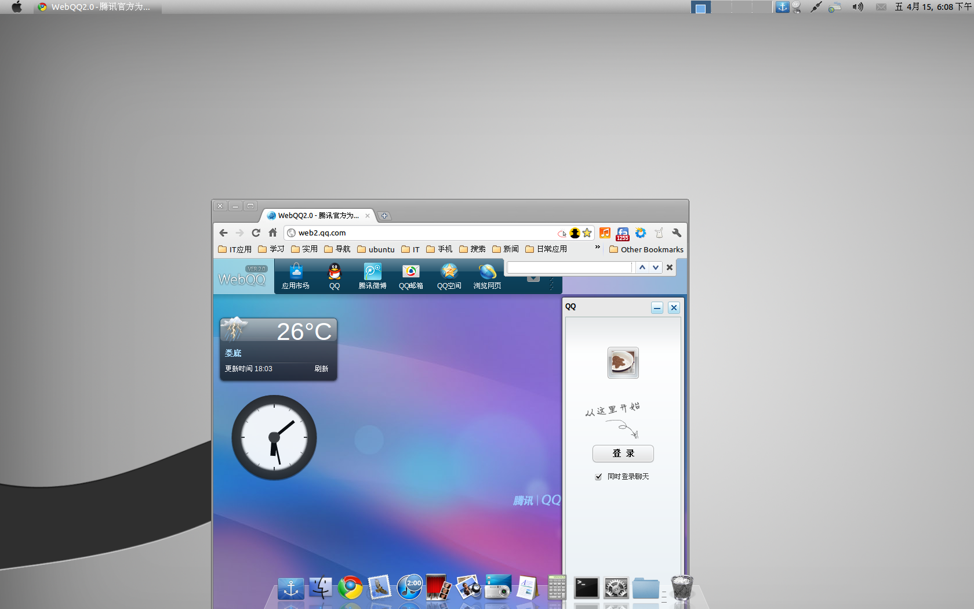Open 浏览网页 browser app icon
The image size is (974, 609).
[487, 276]
